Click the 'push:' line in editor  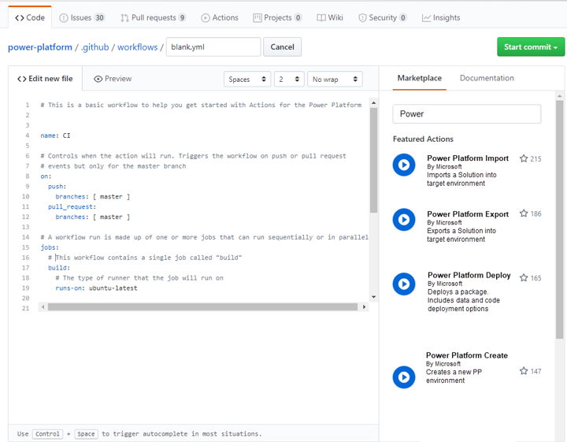coord(57,187)
